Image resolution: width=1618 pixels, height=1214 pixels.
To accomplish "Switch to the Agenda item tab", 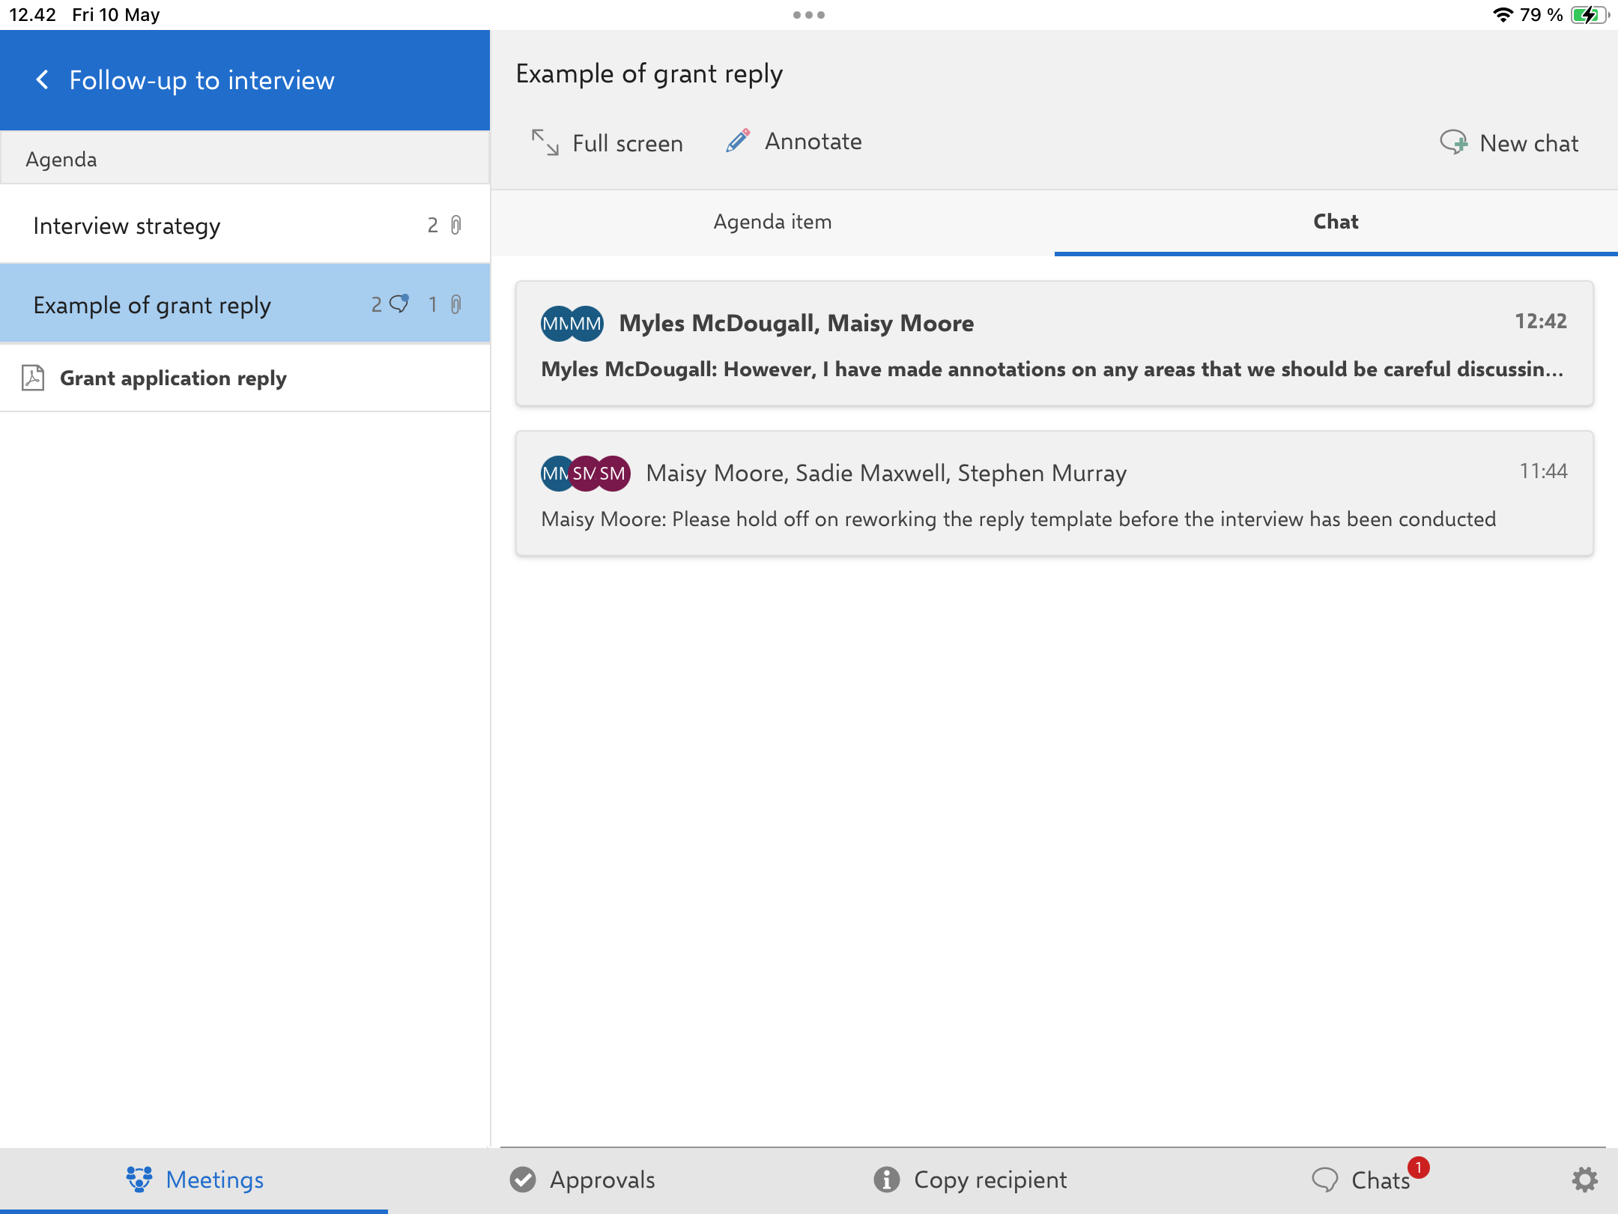I will tap(772, 222).
